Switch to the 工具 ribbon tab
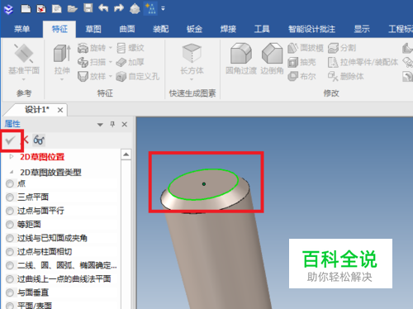Screen dimensions: 413x309 (x=262, y=29)
